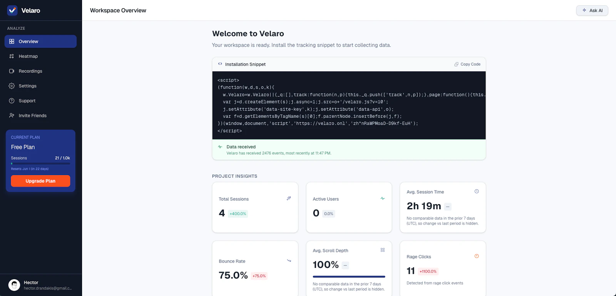The width and height of the screenshot is (616, 296).
Task: Click the Velaro checkmark logo icon
Action: point(12,10)
